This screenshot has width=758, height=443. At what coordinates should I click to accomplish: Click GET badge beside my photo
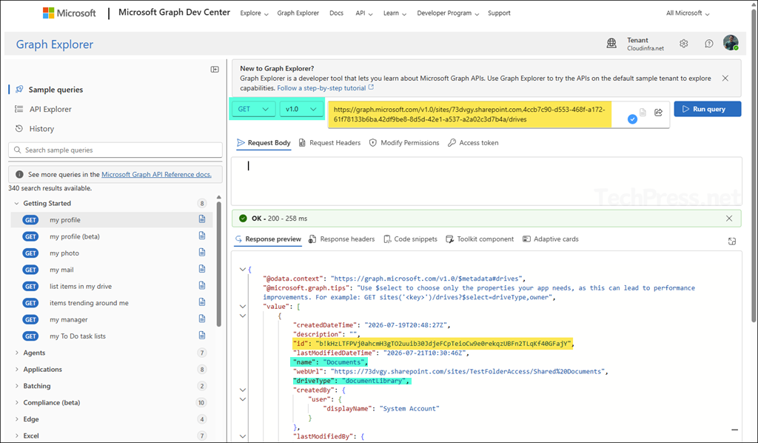pos(30,253)
